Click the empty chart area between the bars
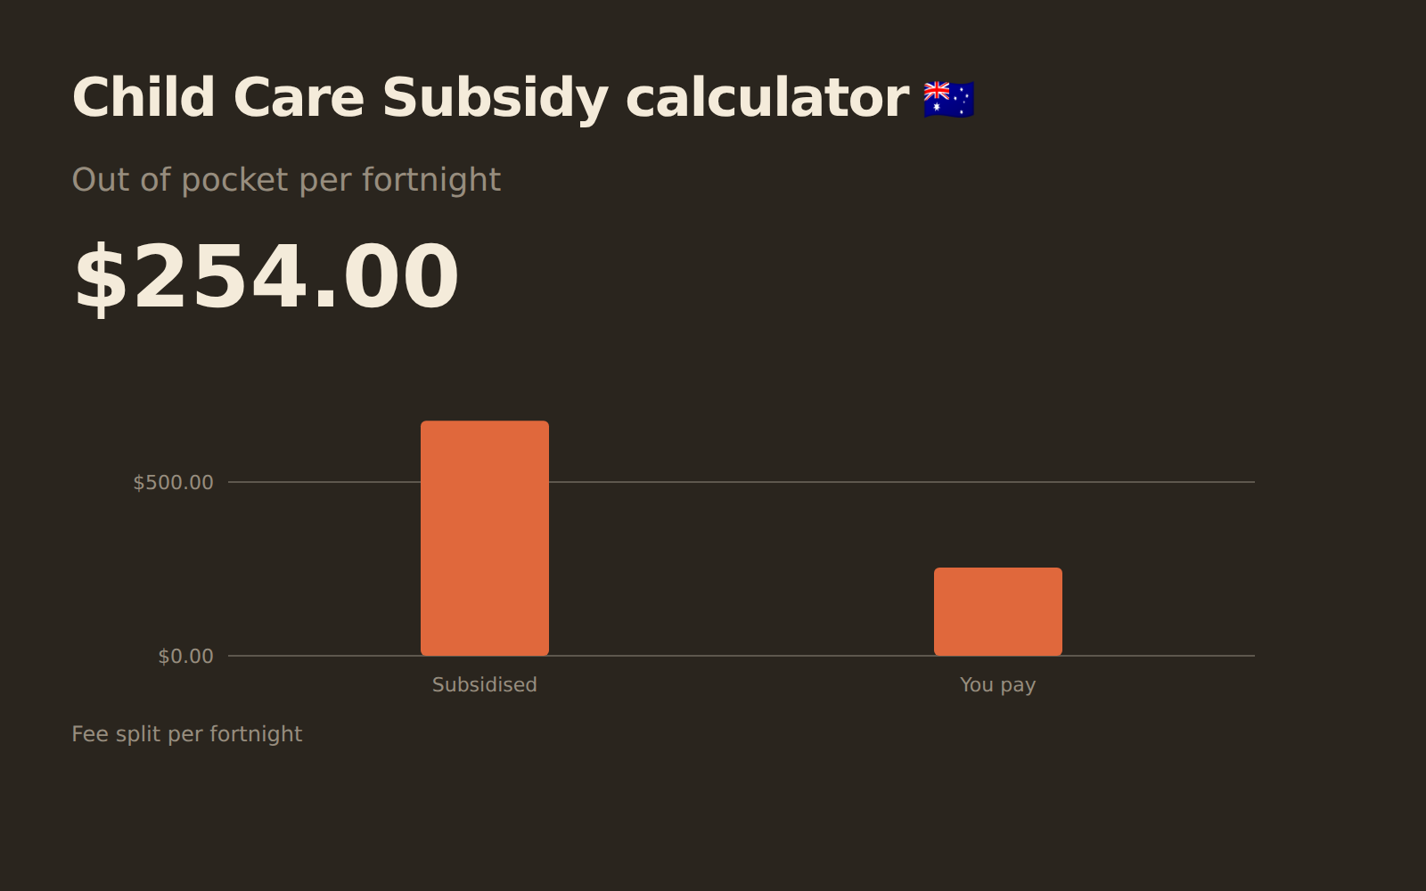The width and height of the screenshot is (1426, 891). point(742,570)
